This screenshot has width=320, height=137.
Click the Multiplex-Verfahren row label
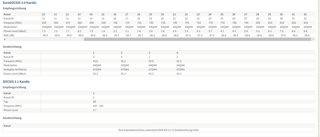(x=15, y=69)
